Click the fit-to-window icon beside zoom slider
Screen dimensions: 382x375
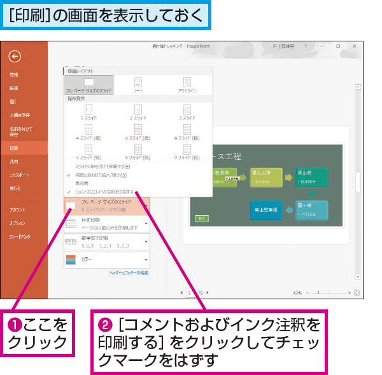357,293
